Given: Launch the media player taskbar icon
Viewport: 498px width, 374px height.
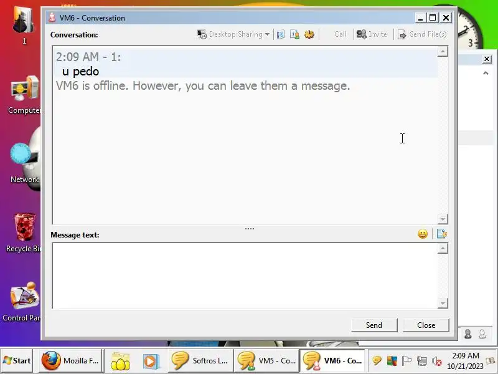Looking at the screenshot, I should click(x=151, y=362).
